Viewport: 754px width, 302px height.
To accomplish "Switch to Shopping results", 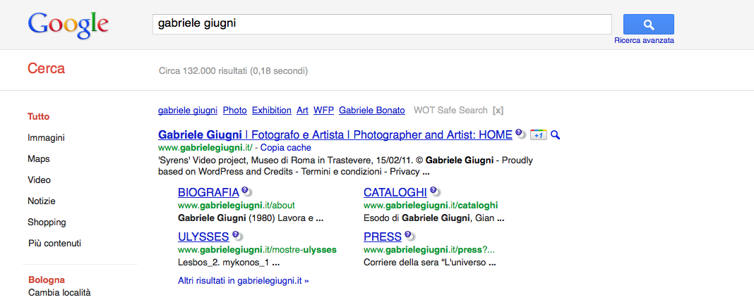I will point(47,222).
